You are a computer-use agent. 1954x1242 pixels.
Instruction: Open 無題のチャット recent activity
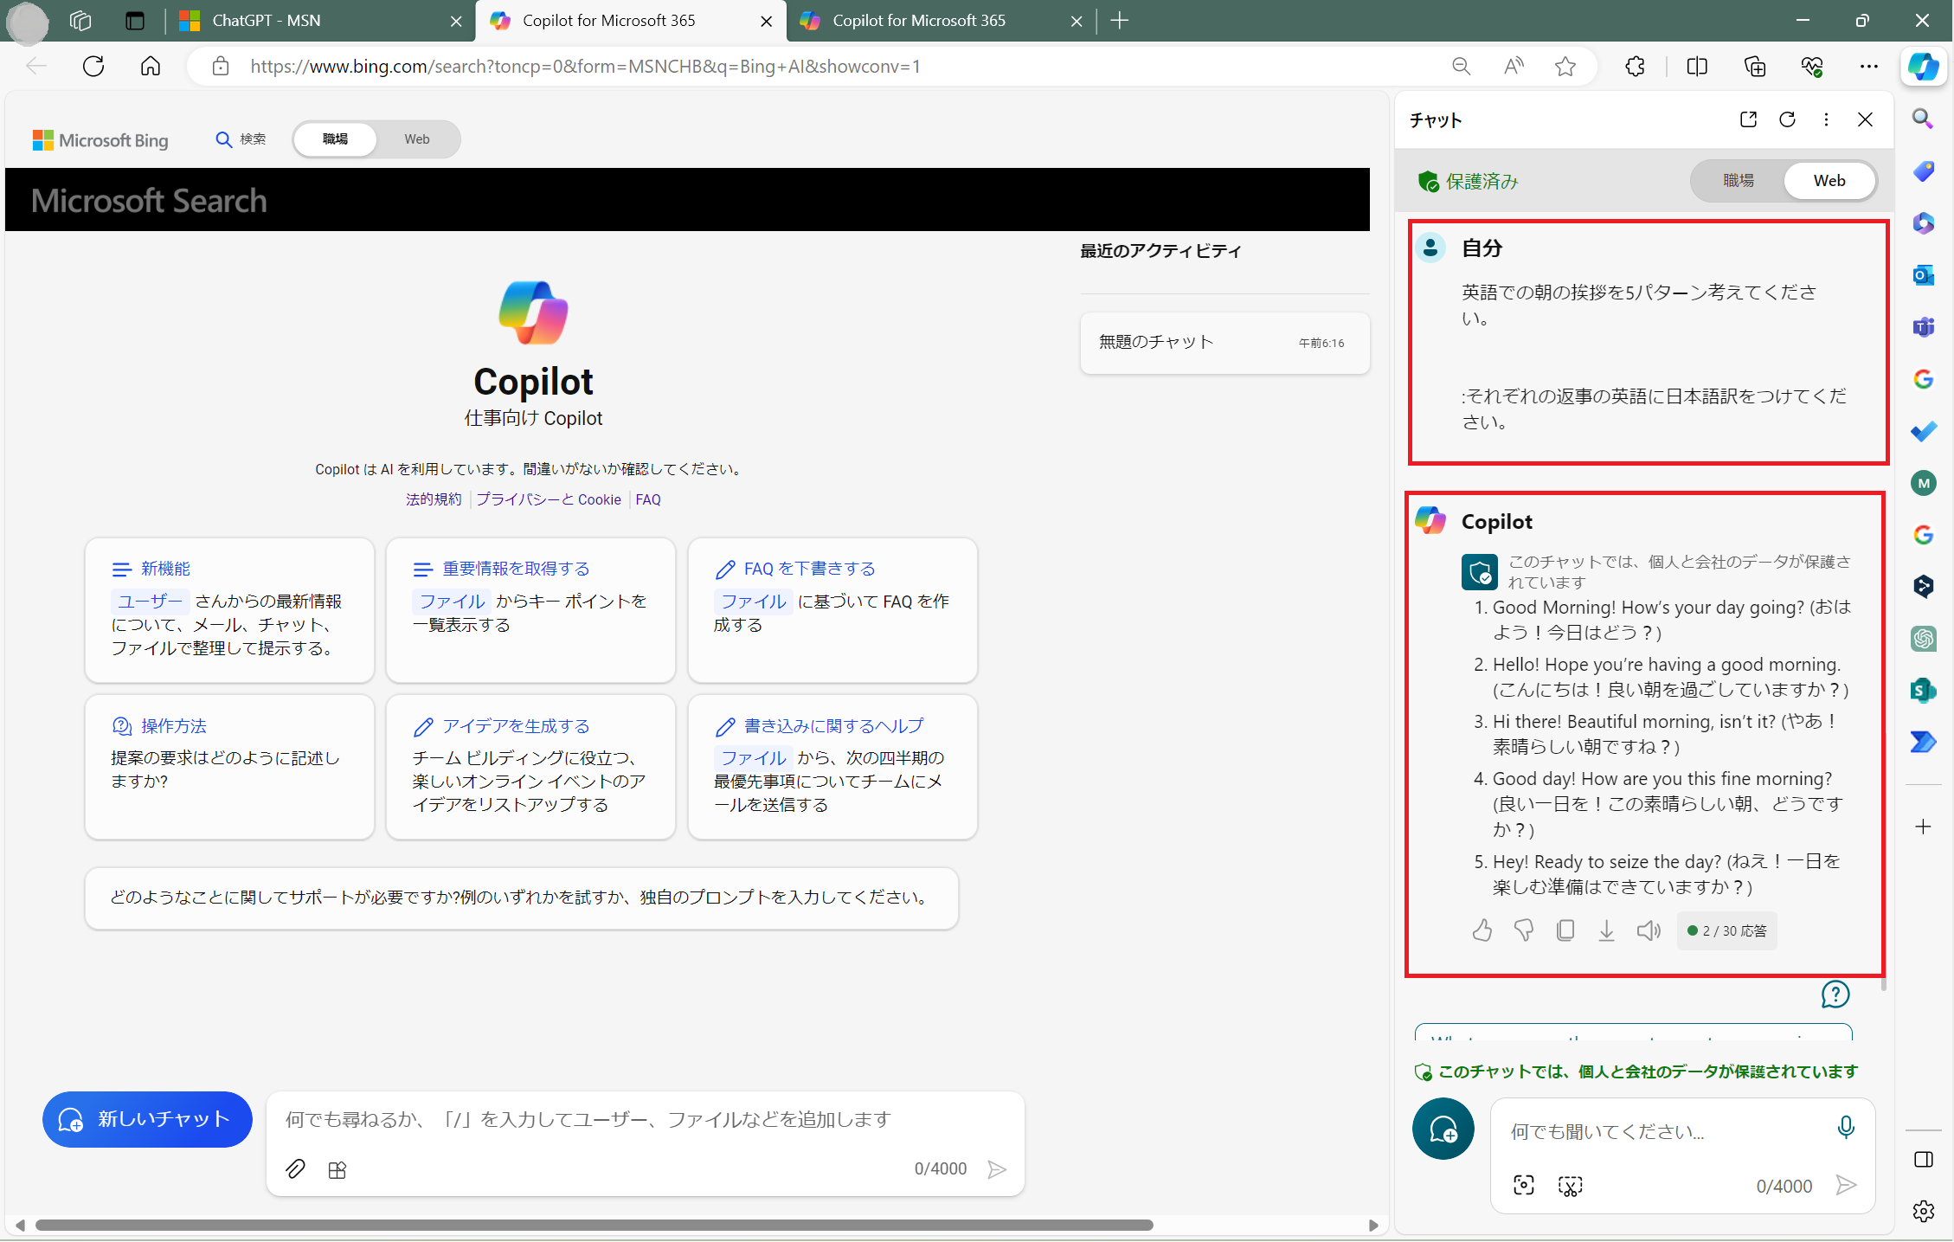(x=1224, y=343)
